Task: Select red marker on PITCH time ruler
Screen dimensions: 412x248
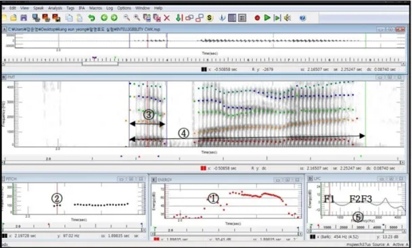Action: click(49, 225)
